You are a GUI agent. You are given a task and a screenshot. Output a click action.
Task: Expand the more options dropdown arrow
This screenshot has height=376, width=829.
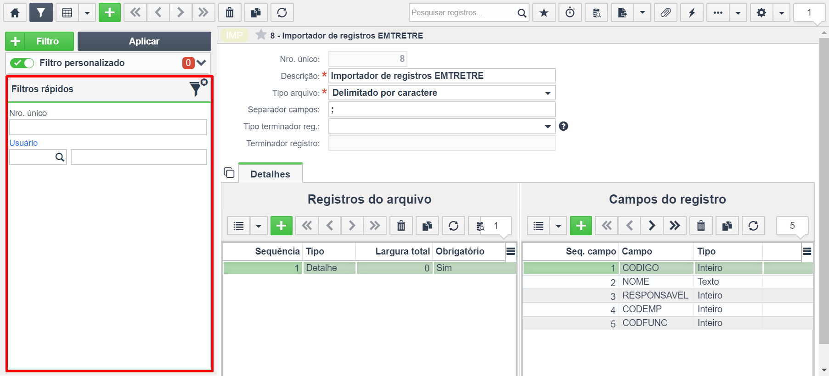point(738,12)
